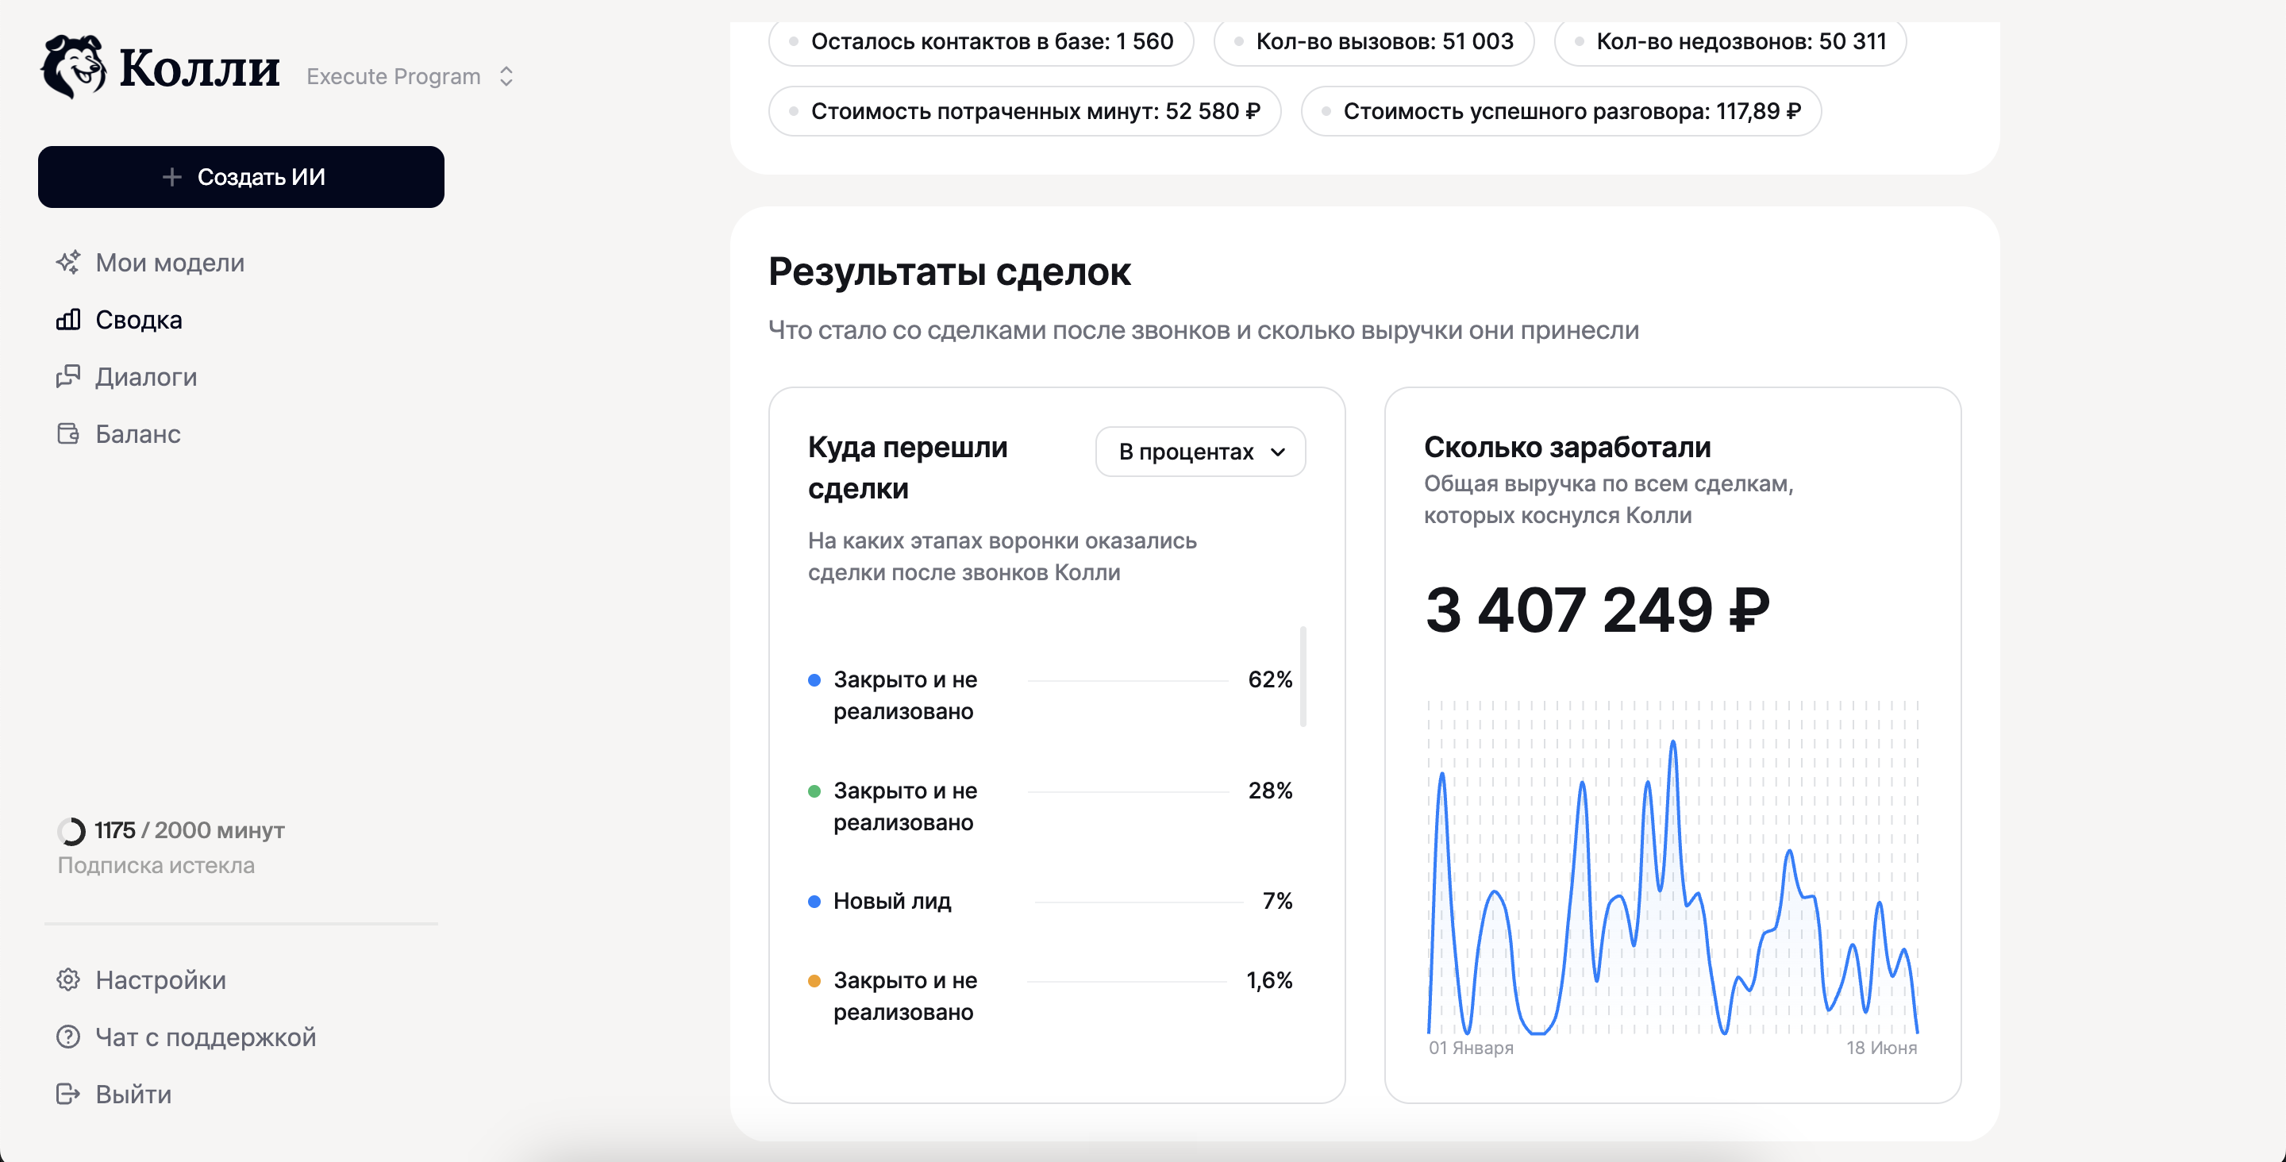Click the chevron arrow in В процентах
This screenshot has height=1162, width=2286.
click(x=1278, y=452)
